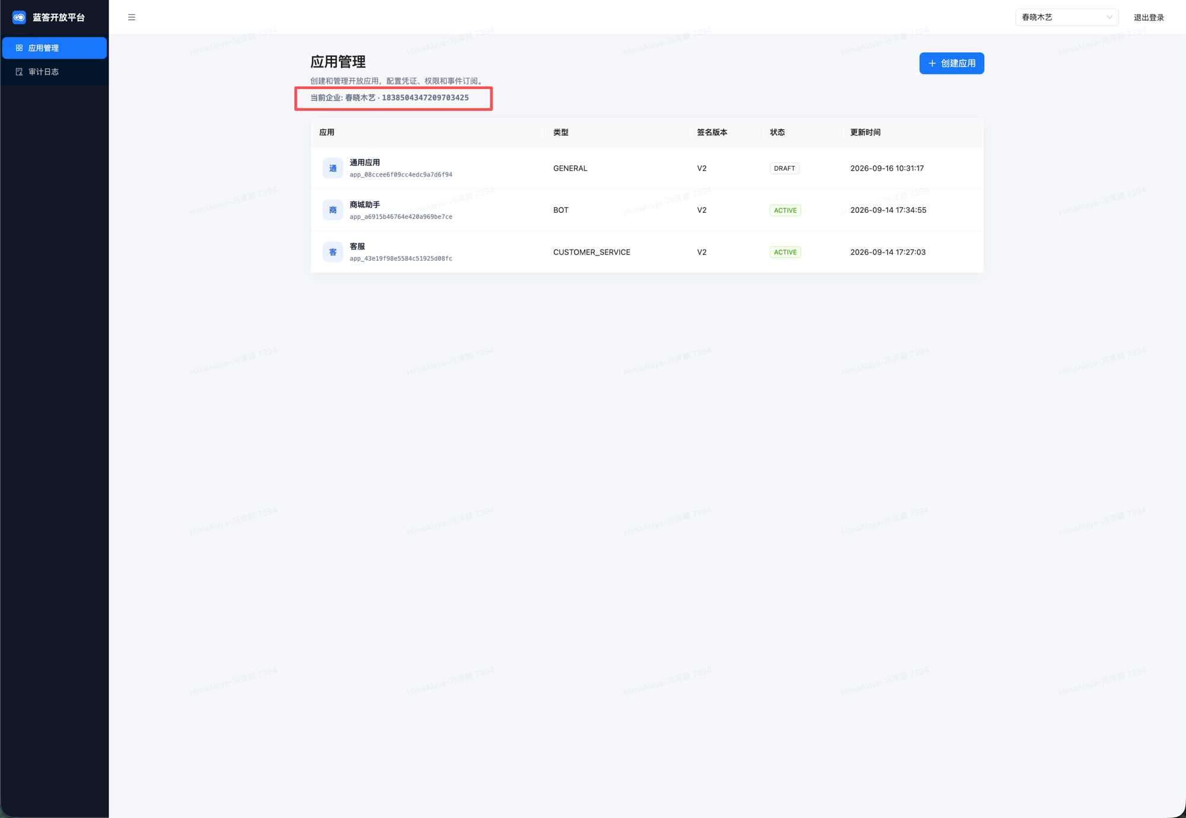Click the enterprise ID 1838504347209703425
This screenshot has height=818, width=1186.
click(425, 98)
